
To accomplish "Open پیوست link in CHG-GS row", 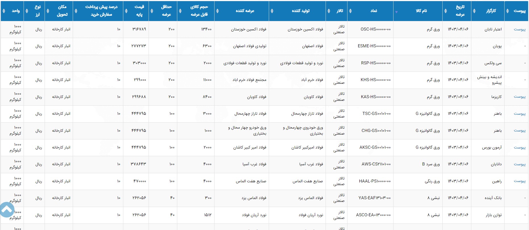I will [519, 131].
